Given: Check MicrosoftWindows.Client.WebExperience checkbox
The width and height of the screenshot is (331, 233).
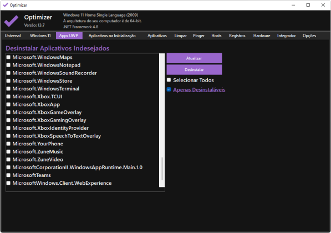Looking at the screenshot, I should click(8, 183).
